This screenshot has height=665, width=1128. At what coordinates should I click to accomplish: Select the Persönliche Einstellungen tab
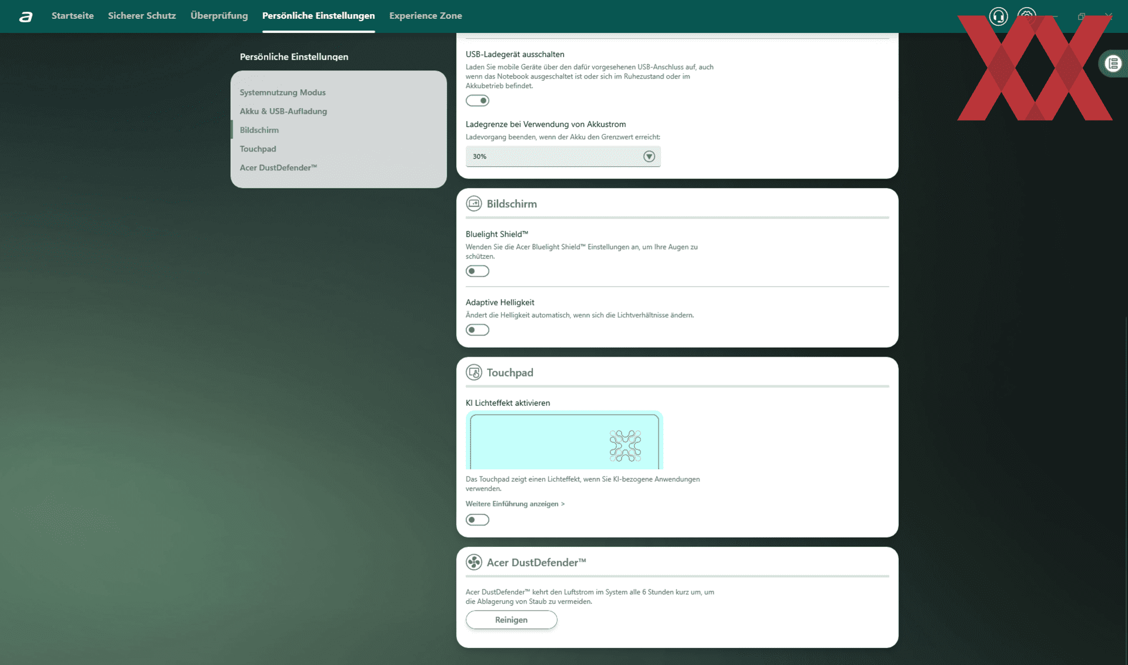point(318,16)
